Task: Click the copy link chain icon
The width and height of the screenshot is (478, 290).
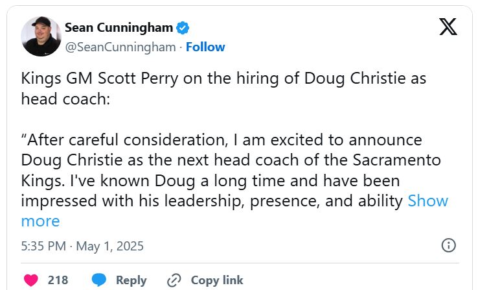Action: coord(174,280)
